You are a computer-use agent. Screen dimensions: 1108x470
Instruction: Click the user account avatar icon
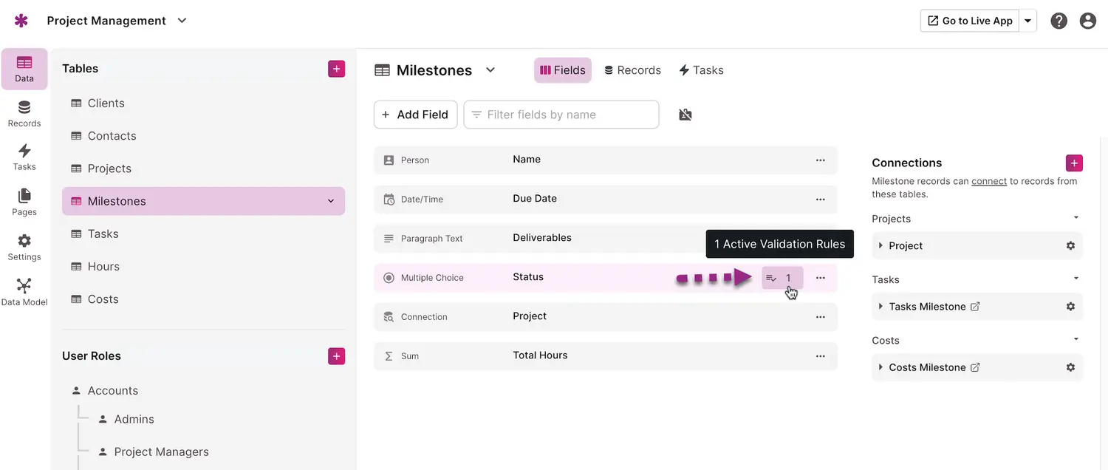(x=1087, y=21)
